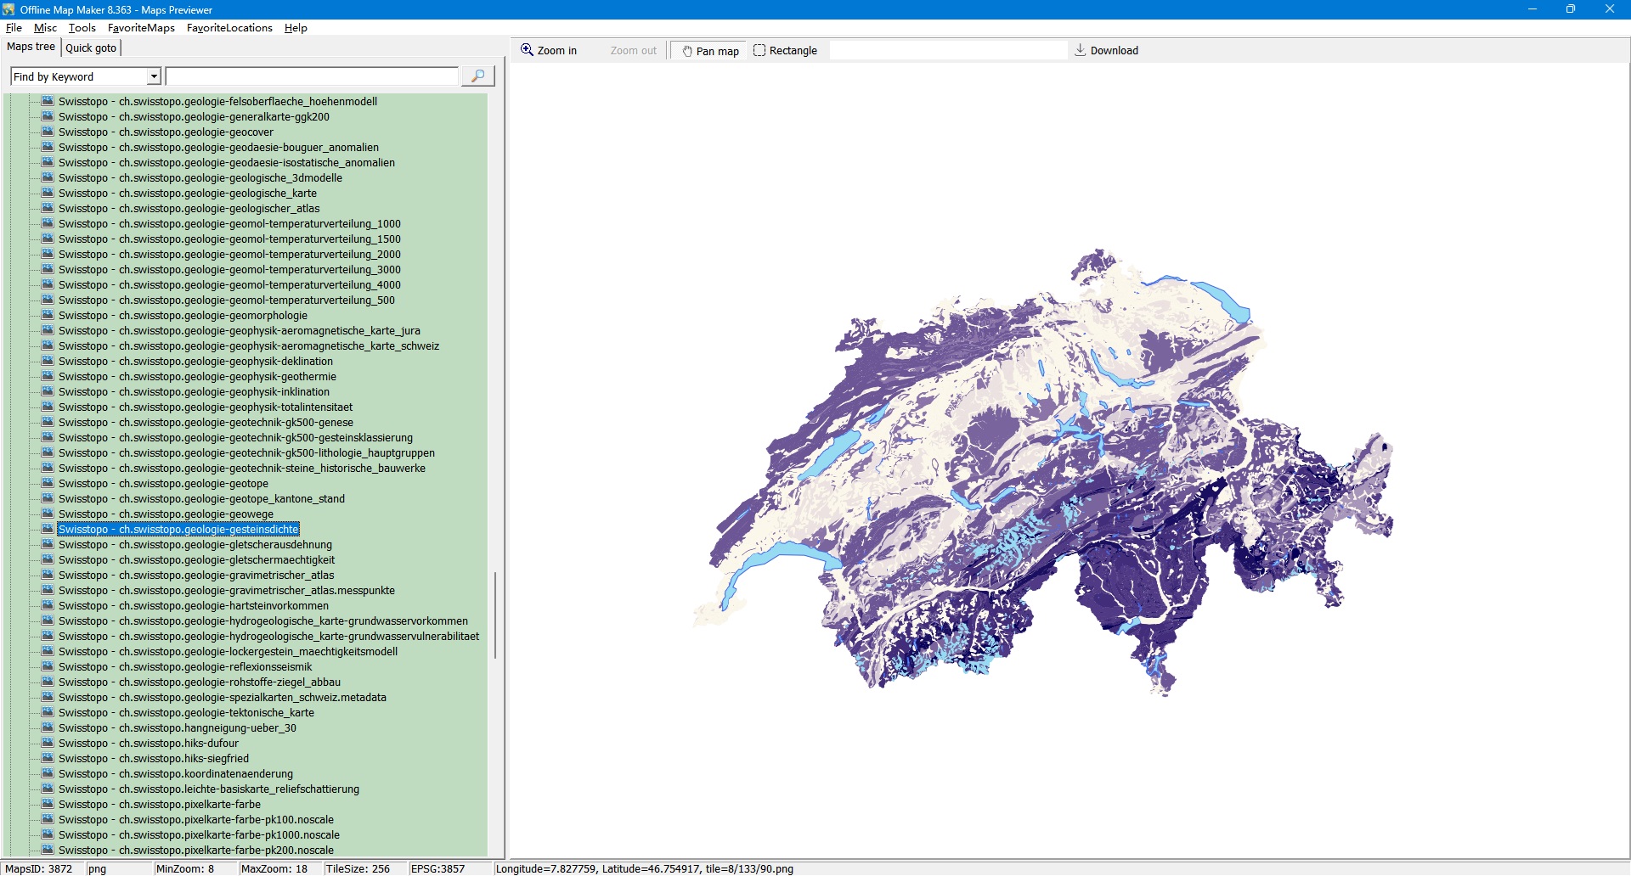The height and width of the screenshot is (876, 1631).
Task: Select the geologie-tektonische_karte map entry
Action: pyautogui.click(x=186, y=713)
